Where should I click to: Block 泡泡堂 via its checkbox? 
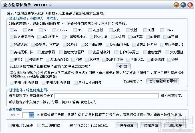[x=87, y=60]
